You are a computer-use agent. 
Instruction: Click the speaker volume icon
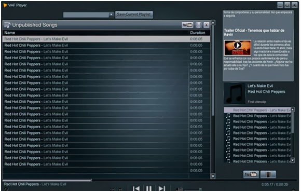click(179, 189)
